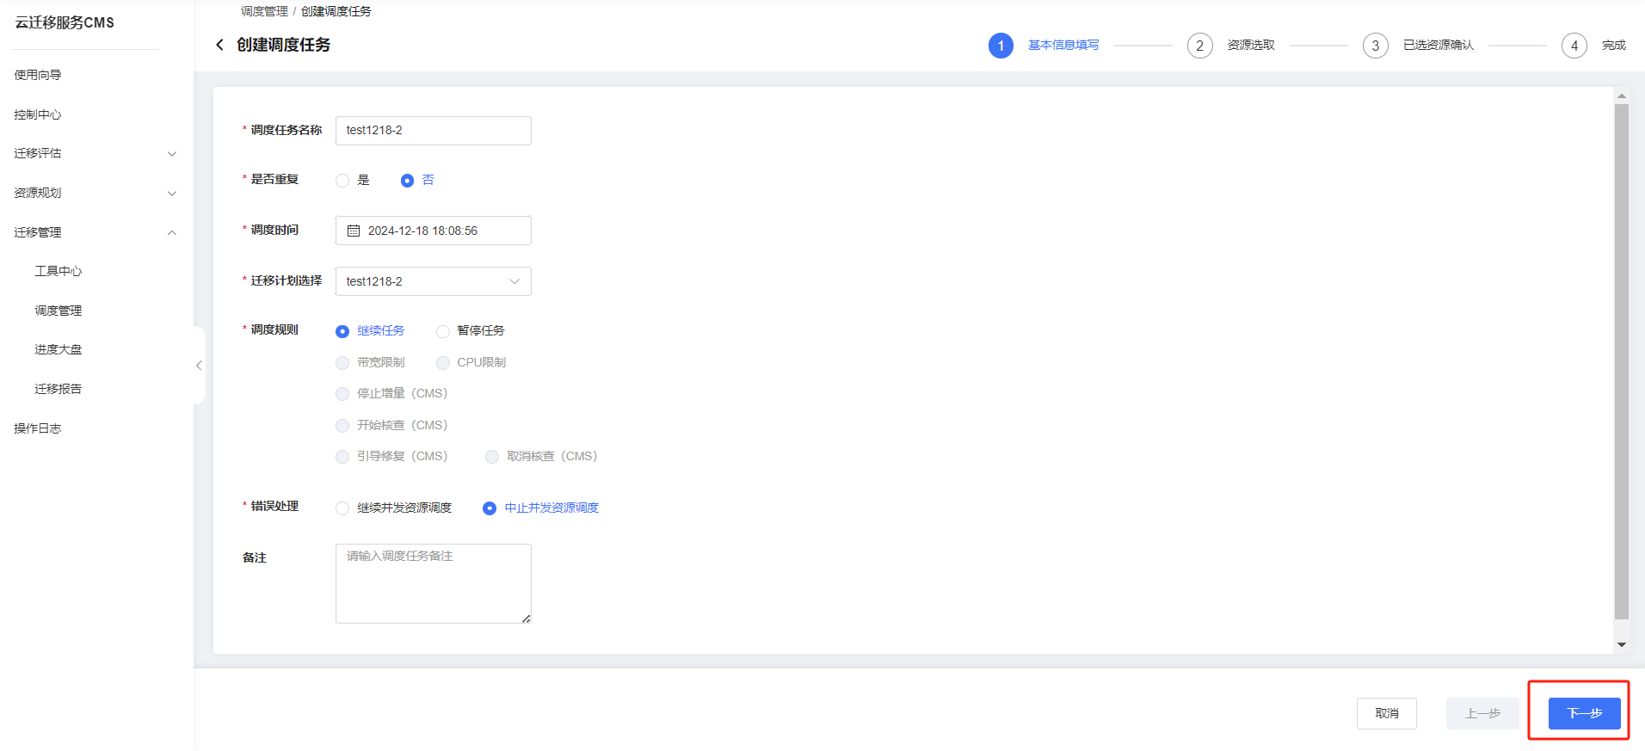Open 控制中心 in sidebar
Screen dimensions: 1645x751
[x=38, y=114]
